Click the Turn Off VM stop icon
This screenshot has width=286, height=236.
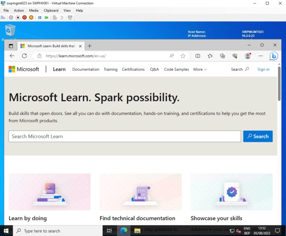coord(18,18)
